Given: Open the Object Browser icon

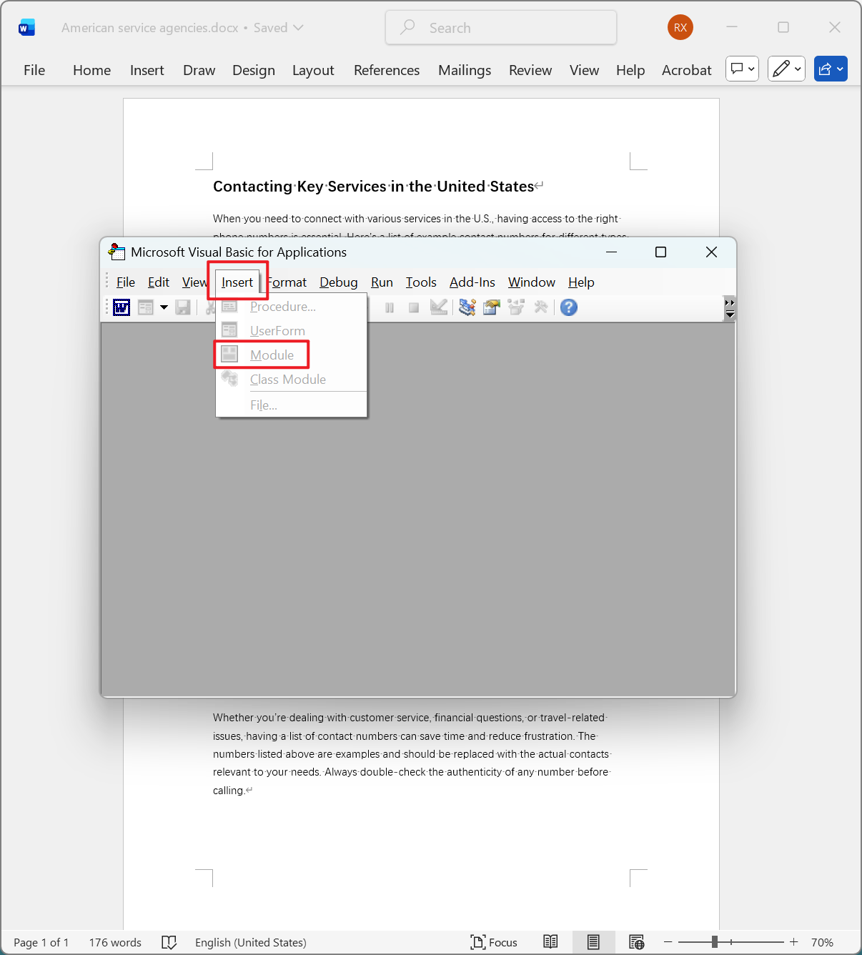Looking at the screenshot, I should coord(516,307).
